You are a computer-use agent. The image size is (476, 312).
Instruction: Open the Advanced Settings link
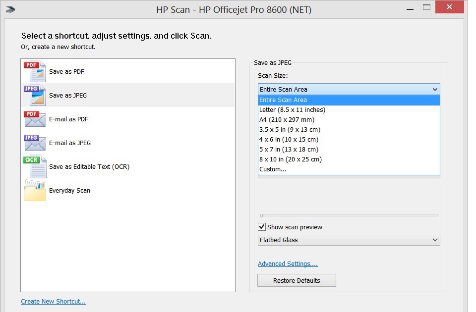tap(288, 264)
